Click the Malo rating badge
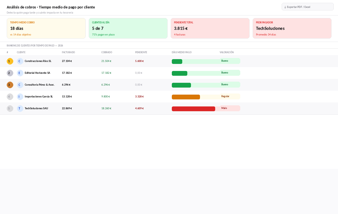 coord(230,108)
